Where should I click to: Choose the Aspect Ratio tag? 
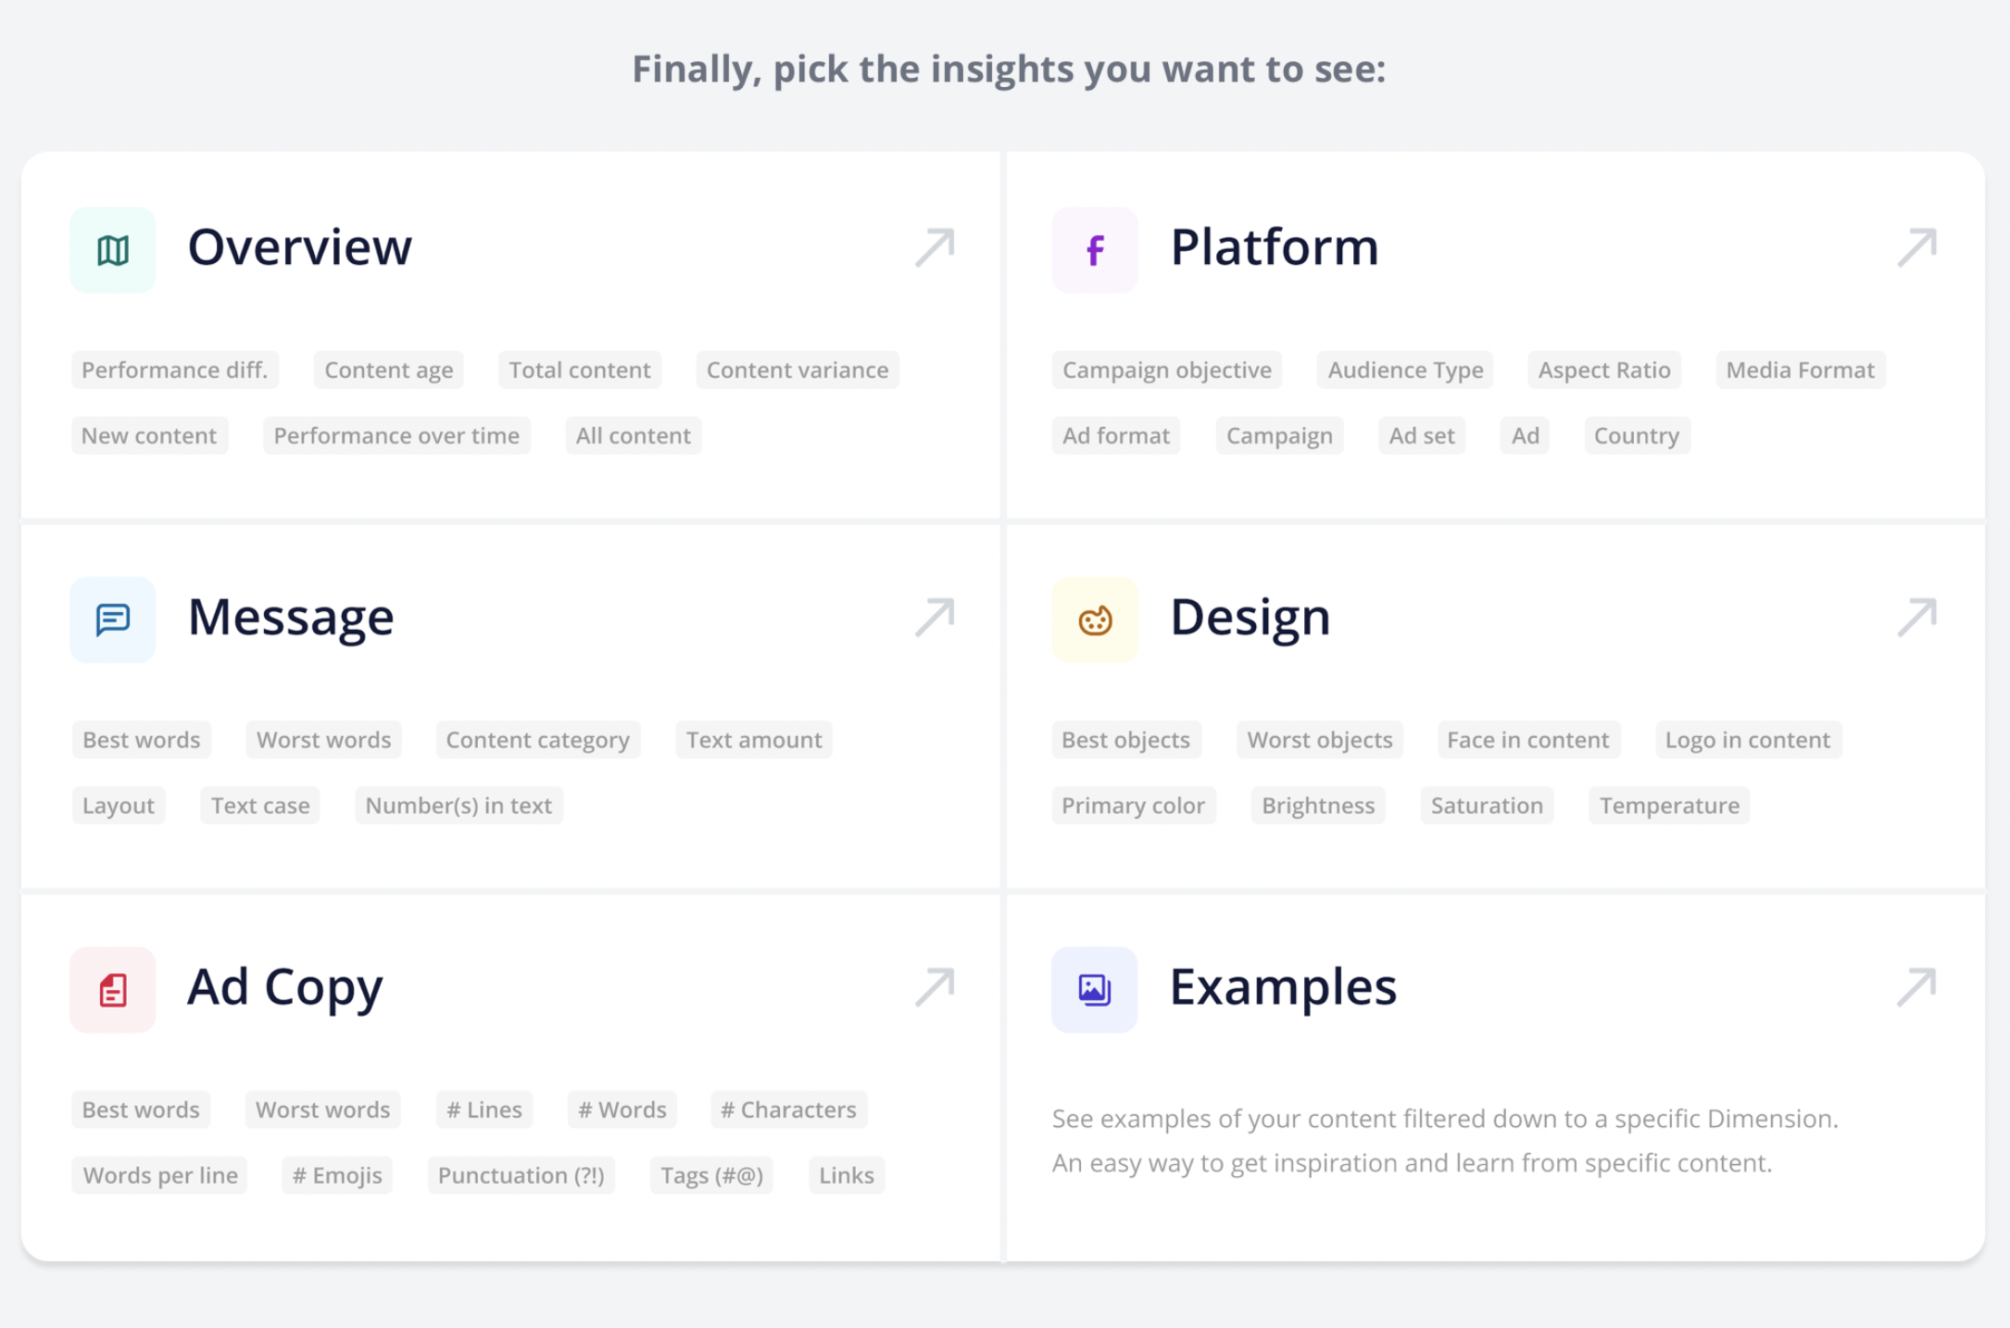click(x=1604, y=370)
